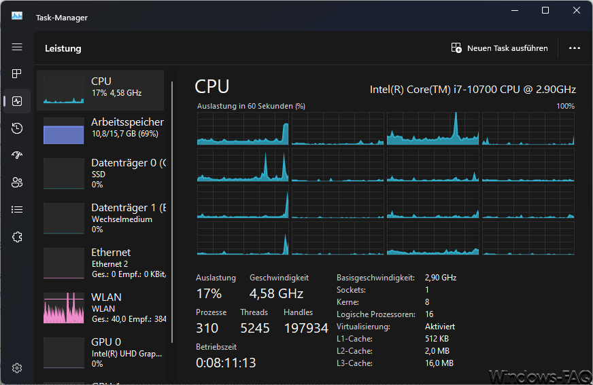Maximize the Task-Manager window
The height and width of the screenshot is (385, 593).
click(545, 10)
